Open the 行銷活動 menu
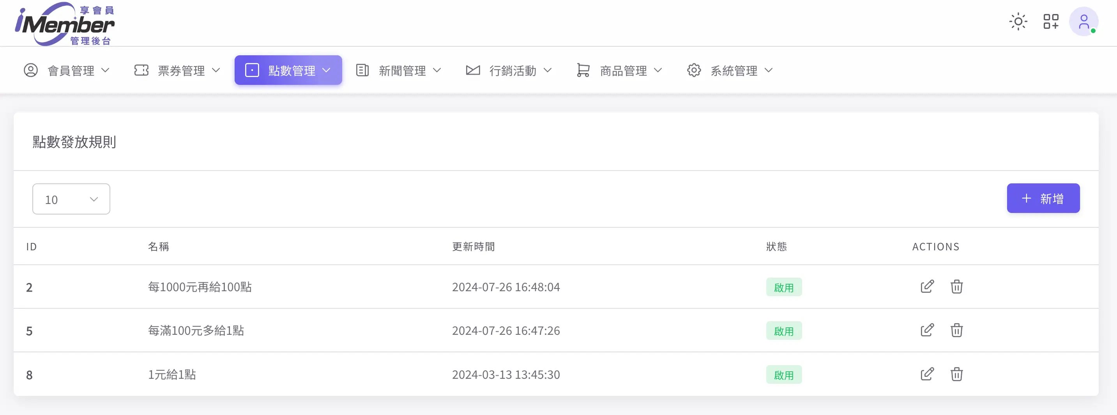The image size is (1117, 415). (x=509, y=70)
